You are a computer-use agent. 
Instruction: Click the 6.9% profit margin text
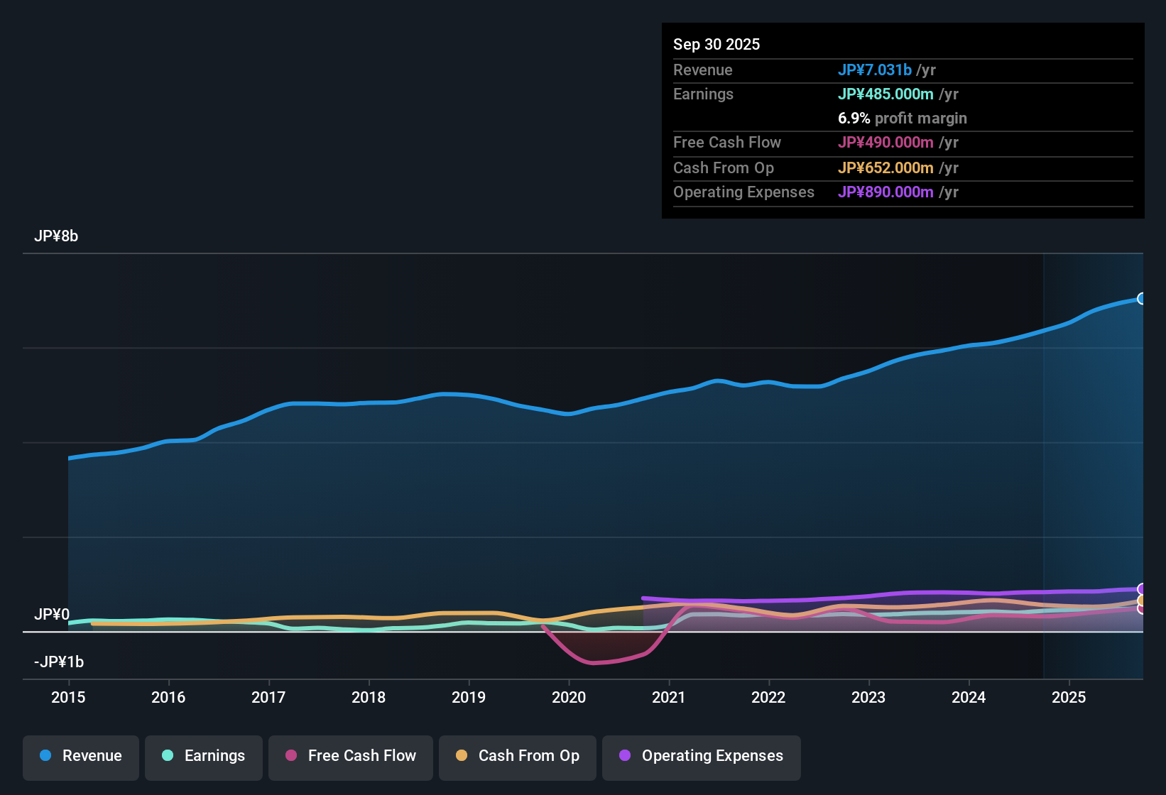point(902,119)
